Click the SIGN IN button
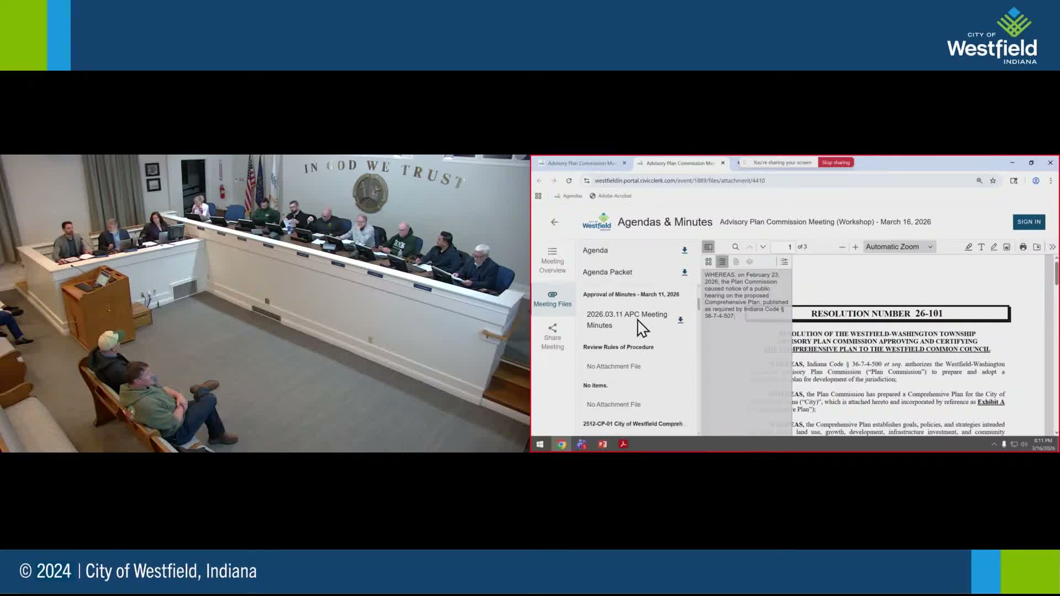1060x596 pixels. click(x=1029, y=222)
